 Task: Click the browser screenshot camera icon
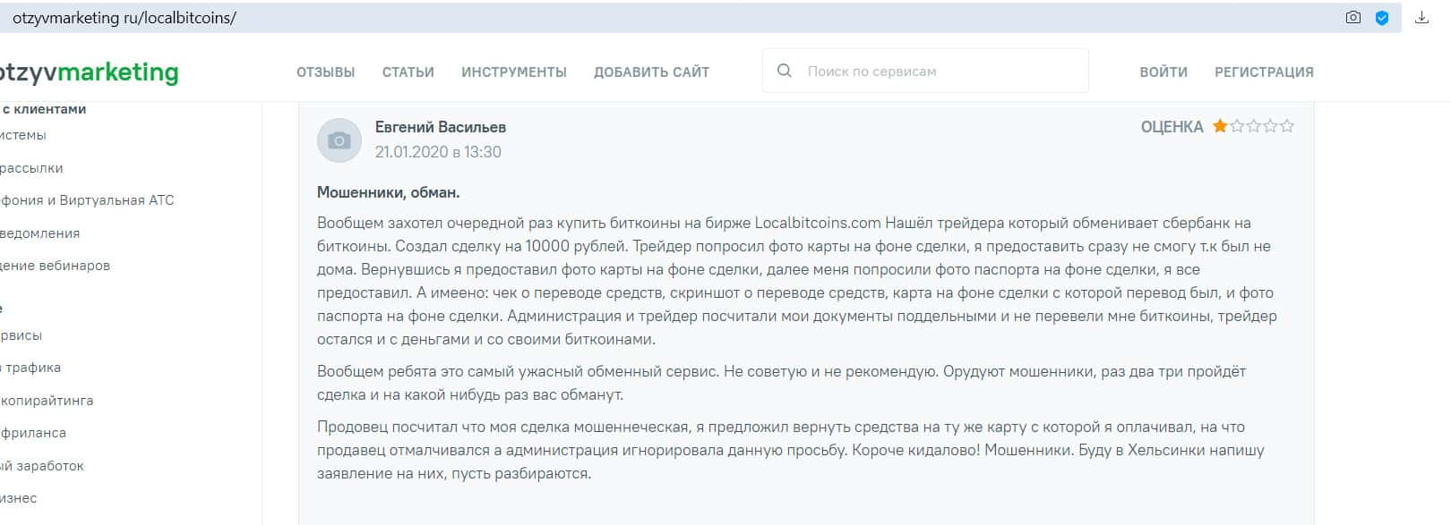click(1352, 18)
